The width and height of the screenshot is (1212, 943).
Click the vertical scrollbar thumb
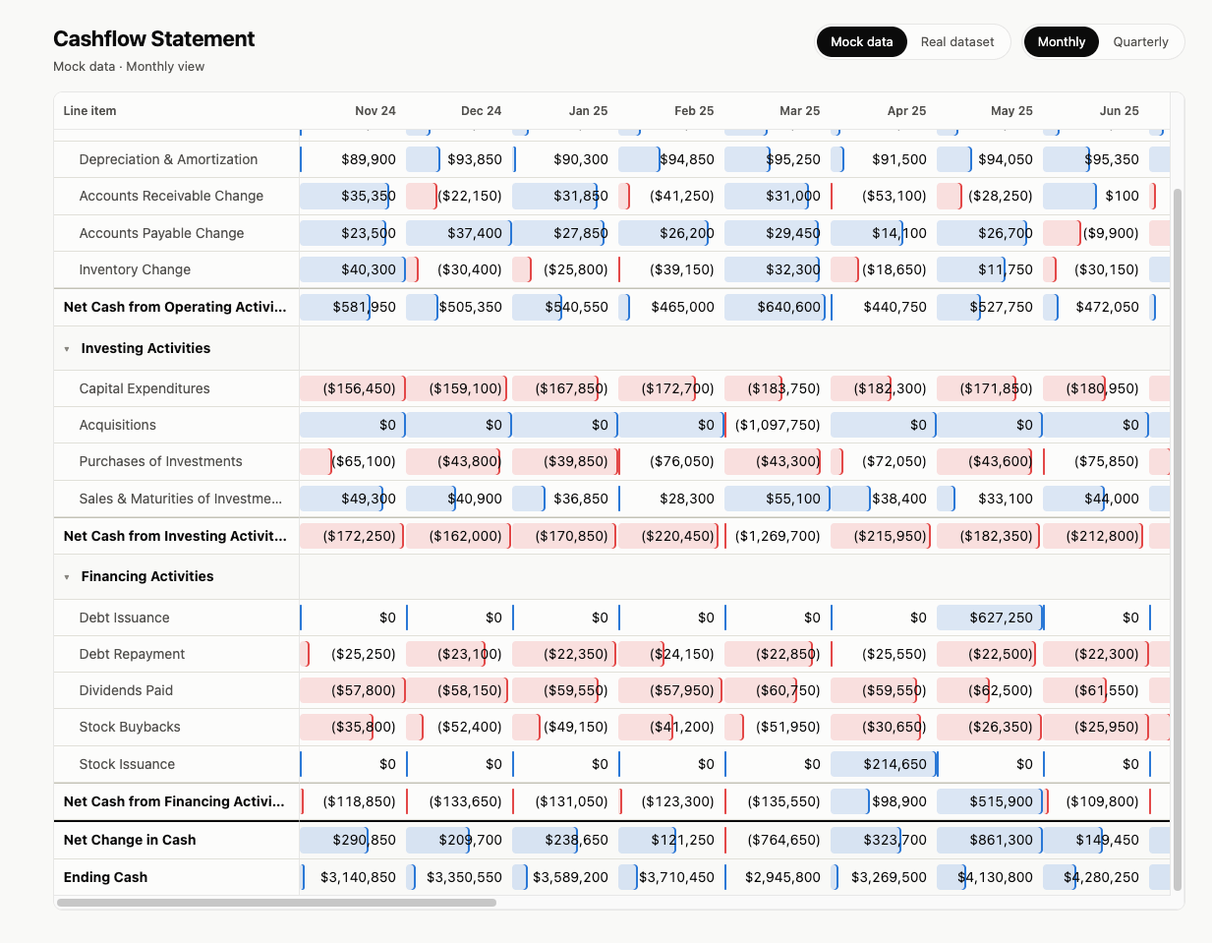coord(1178,540)
